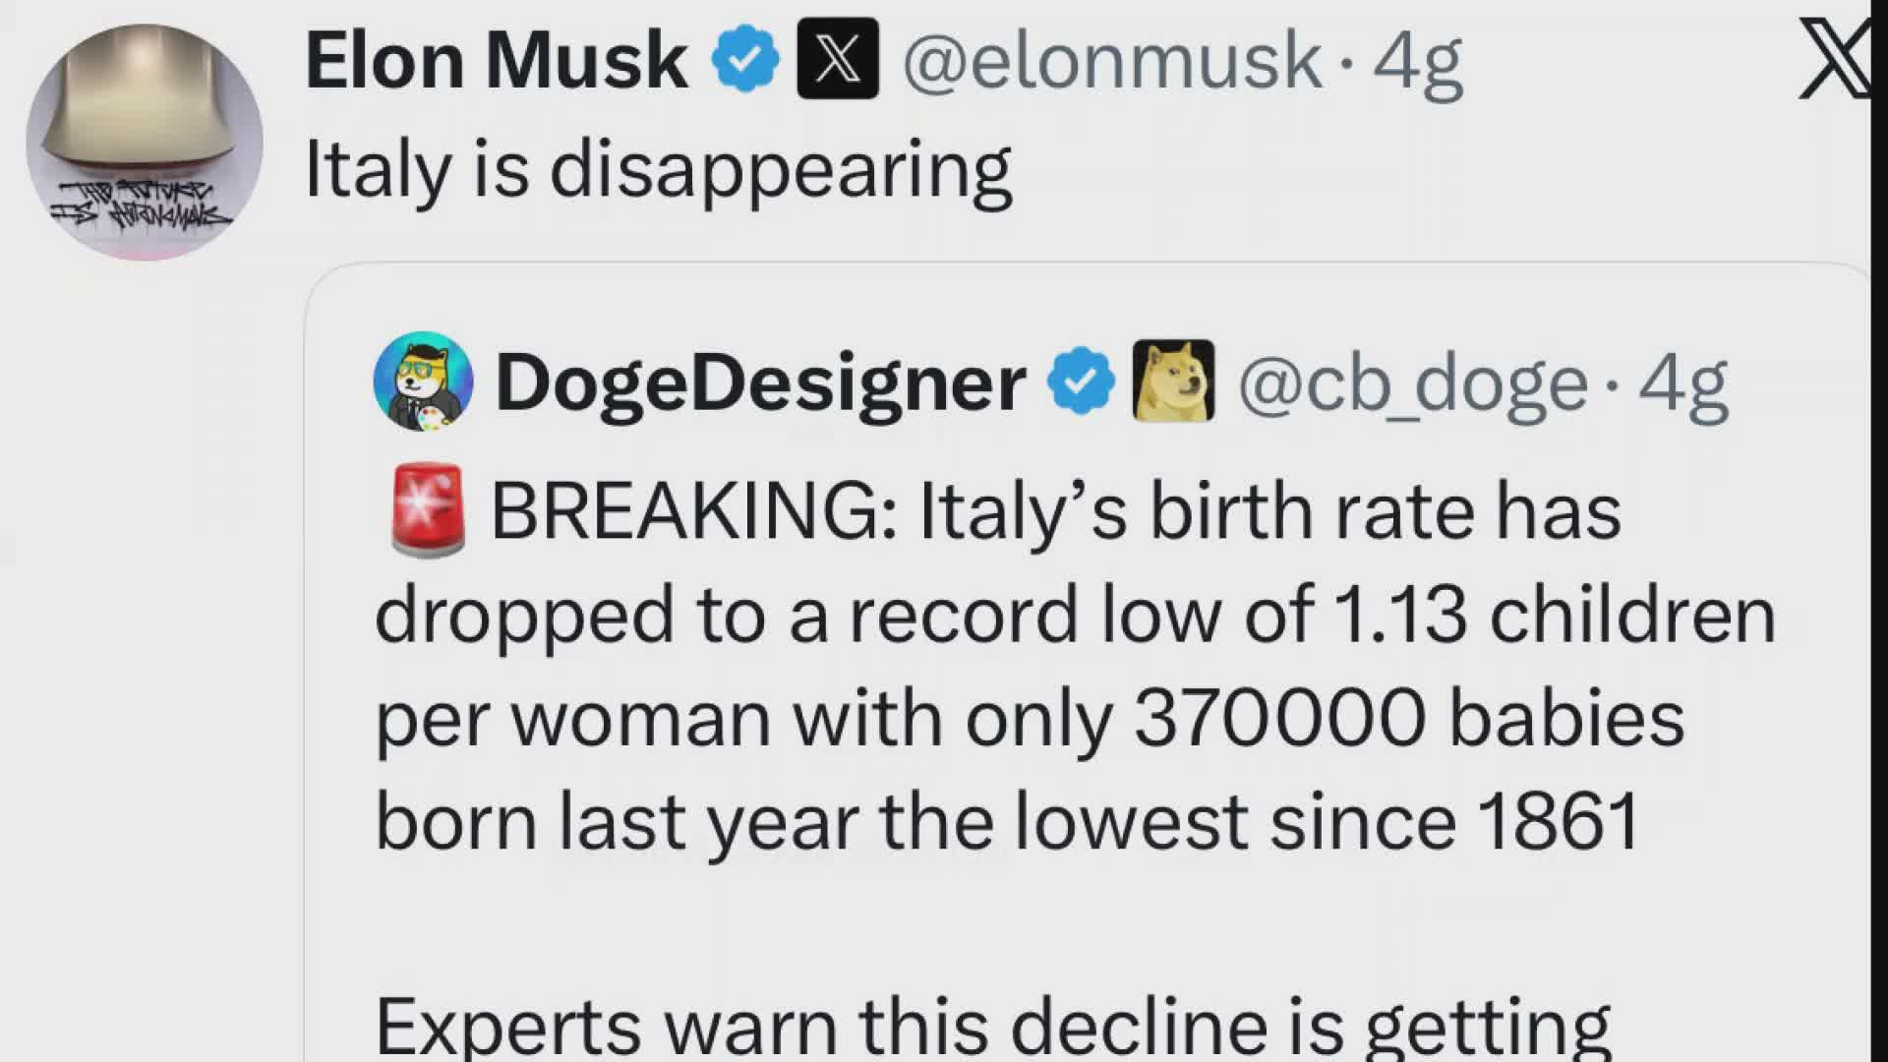Open the @cb_doge handle link

click(x=1412, y=383)
